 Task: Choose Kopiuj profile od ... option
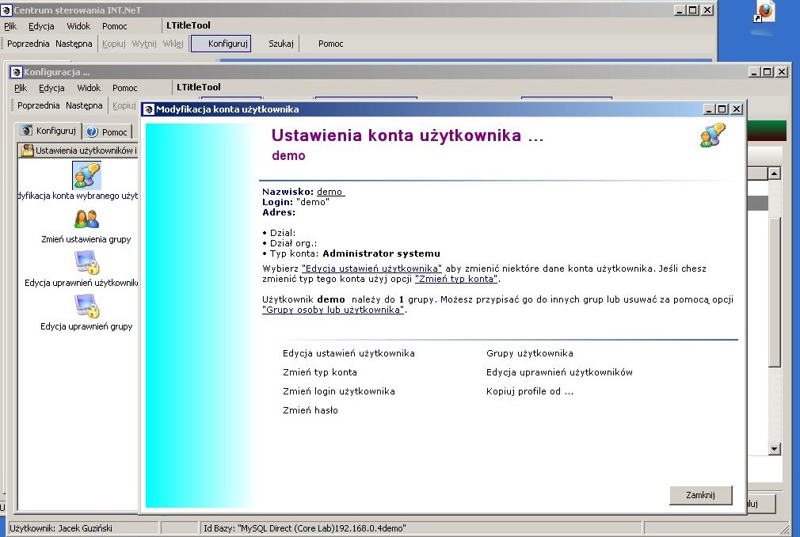tap(530, 391)
